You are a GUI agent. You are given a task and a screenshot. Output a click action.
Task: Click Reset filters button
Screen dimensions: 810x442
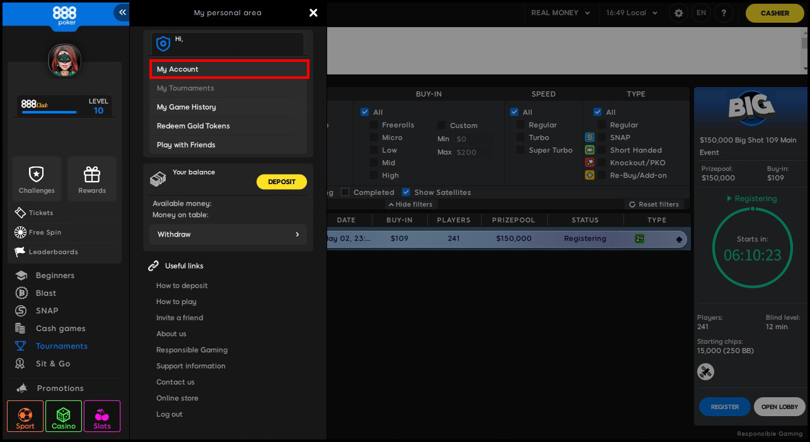[654, 204]
